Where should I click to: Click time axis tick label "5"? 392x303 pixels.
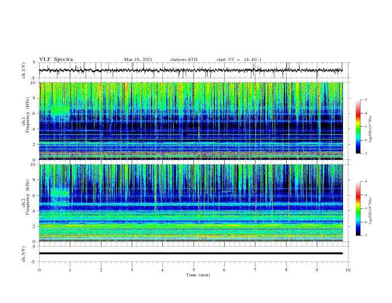pyautogui.click(x=194, y=270)
